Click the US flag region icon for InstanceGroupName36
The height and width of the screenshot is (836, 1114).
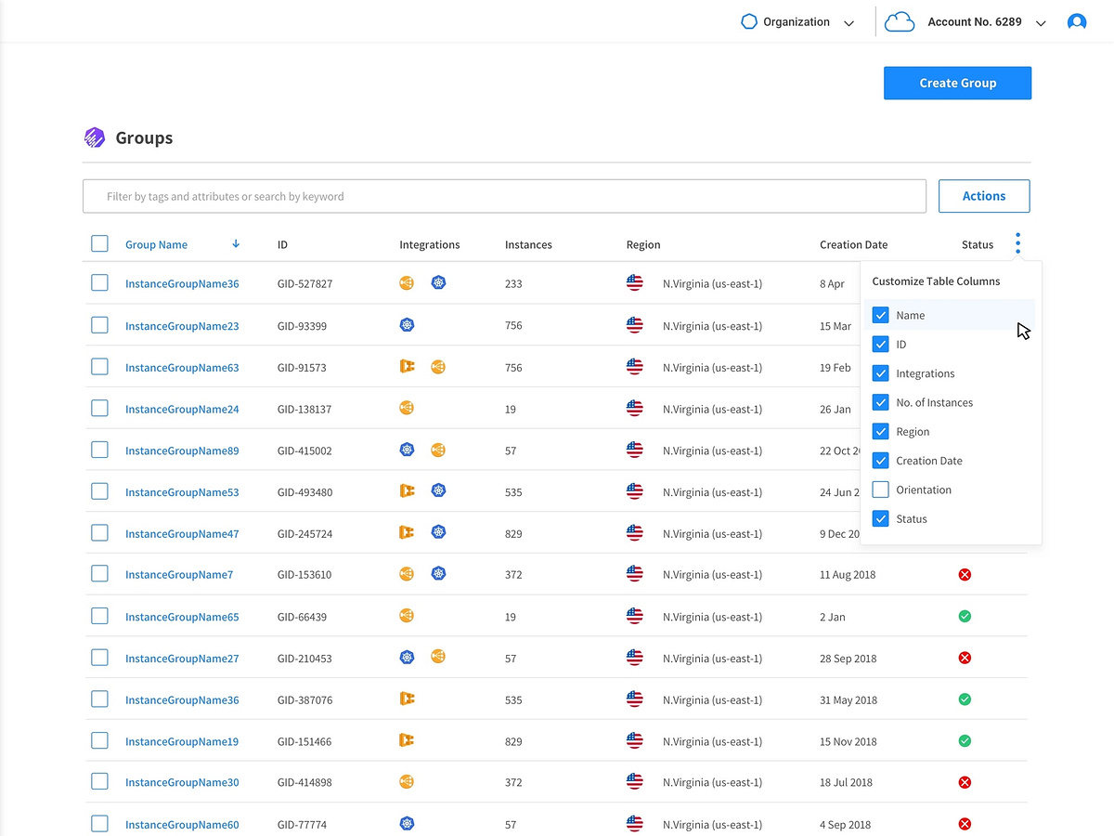coord(634,282)
